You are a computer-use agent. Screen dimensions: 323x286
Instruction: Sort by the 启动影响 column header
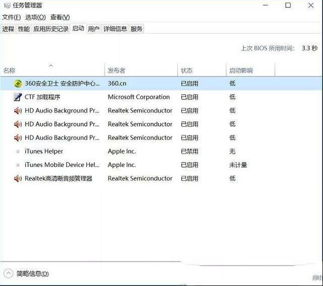(250, 69)
